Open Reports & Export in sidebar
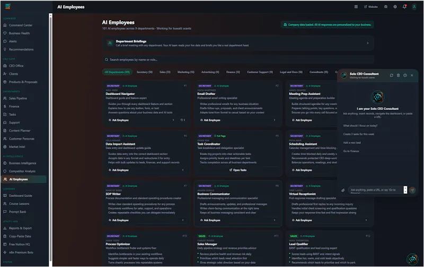The height and width of the screenshot is (267, 424). 20,228
